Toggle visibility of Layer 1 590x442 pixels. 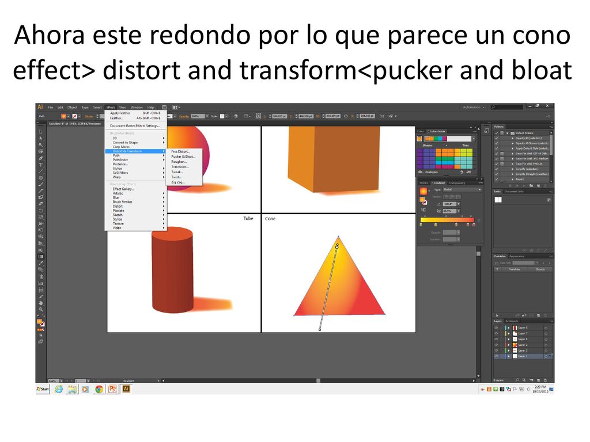coord(496,356)
